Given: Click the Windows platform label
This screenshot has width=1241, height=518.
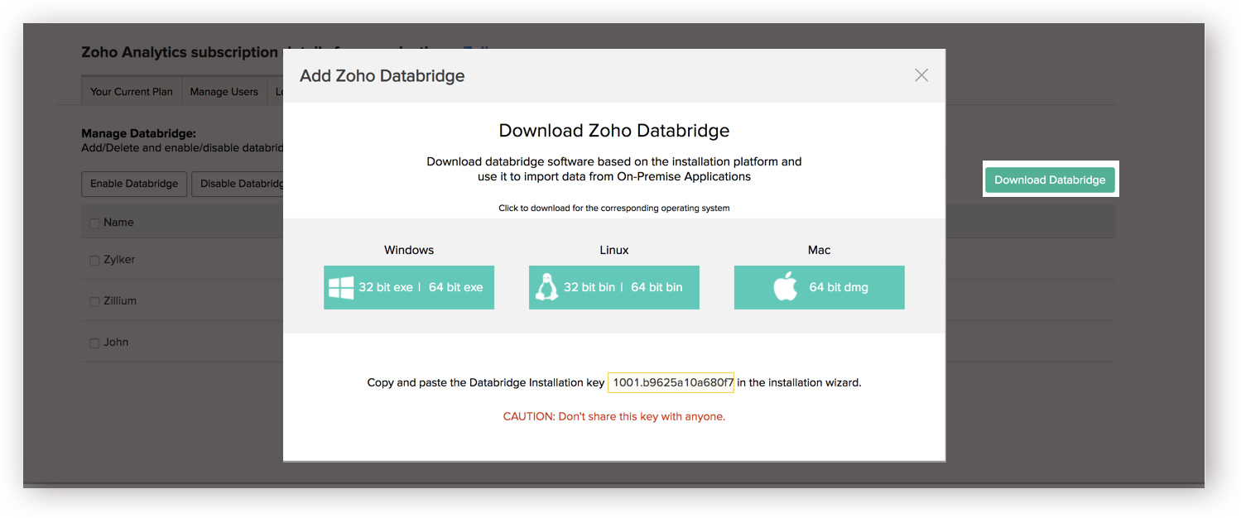Looking at the screenshot, I should coord(409,250).
